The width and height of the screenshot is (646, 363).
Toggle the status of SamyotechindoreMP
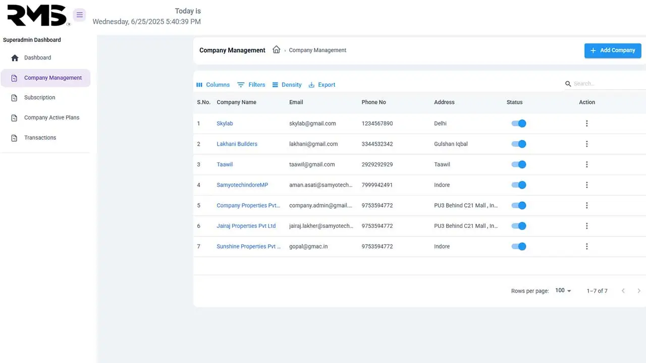[519, 185]
